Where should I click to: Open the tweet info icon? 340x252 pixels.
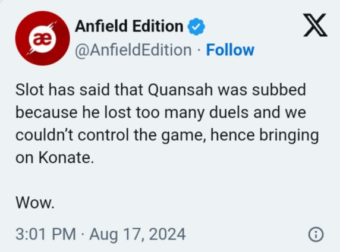point(316,234)
